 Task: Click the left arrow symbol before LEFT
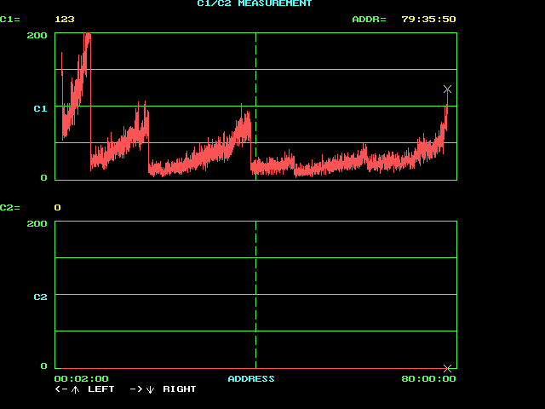coord(61,389)
